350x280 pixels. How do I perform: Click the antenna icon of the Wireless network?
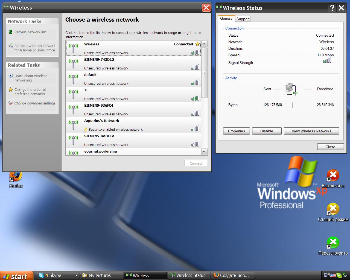(73, 48)
